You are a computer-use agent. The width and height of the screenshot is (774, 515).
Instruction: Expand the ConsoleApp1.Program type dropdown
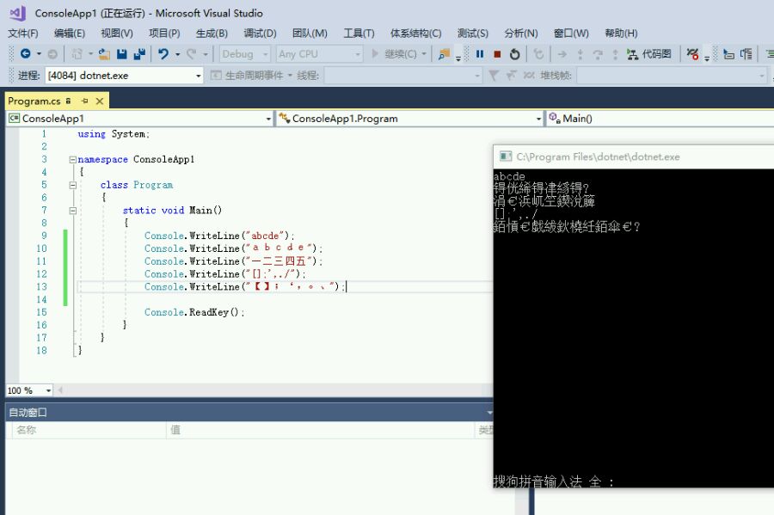538,119
